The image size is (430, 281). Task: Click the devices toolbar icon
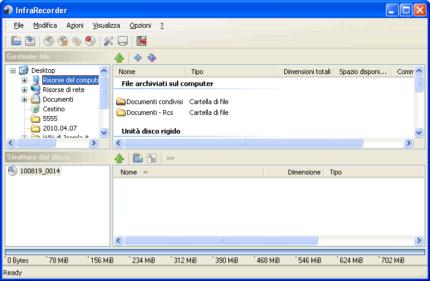pyautogui.click(x=123, y=41)
